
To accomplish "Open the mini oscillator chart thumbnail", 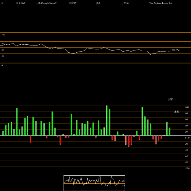I will click(94, 183).
